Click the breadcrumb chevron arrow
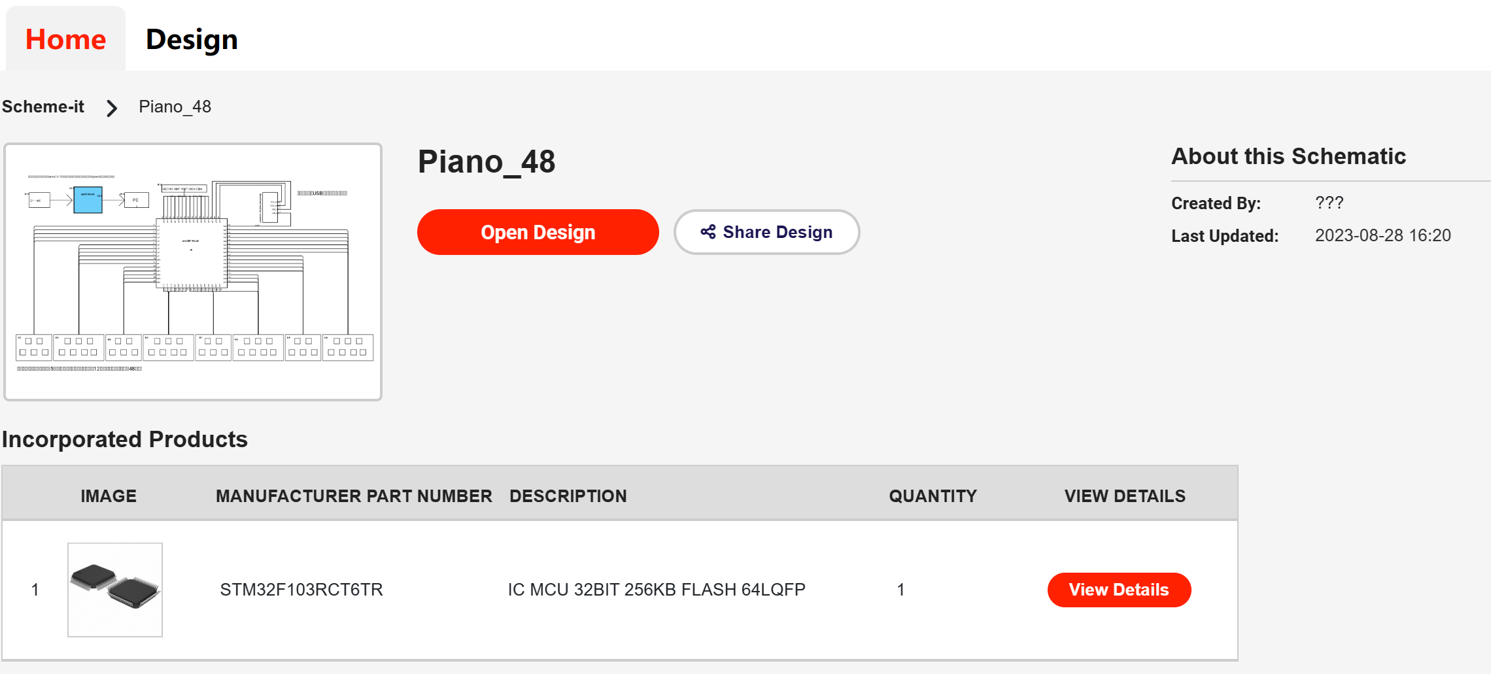Image resolution: width=1491 pixels, height=674 pixels. (x=112, y=108)
